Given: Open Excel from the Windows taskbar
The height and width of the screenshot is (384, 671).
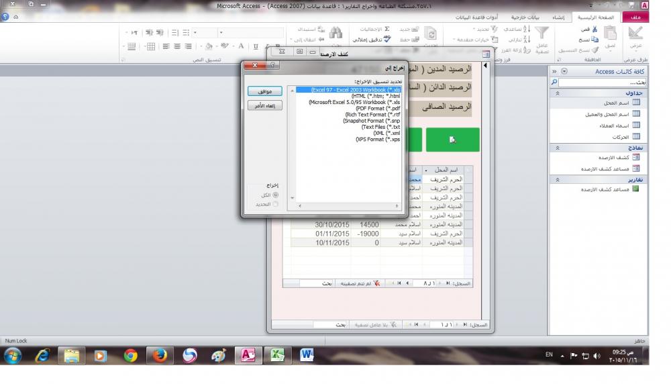Looking at the screenshot, I should 277,355.
